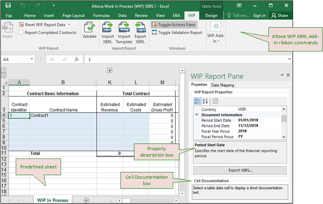Screen dimensions: 323x204
Task: Click the Enter checkmark formula bar icon
Action: pos(64,59)
